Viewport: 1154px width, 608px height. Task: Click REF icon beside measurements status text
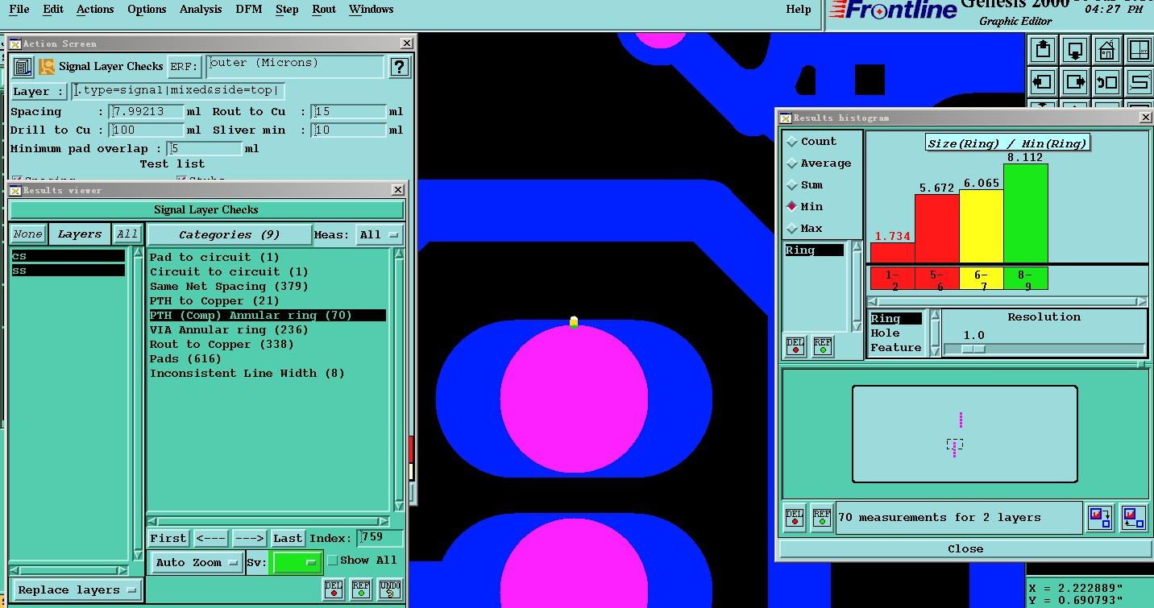pyautogui.click(x=822, y=518)
